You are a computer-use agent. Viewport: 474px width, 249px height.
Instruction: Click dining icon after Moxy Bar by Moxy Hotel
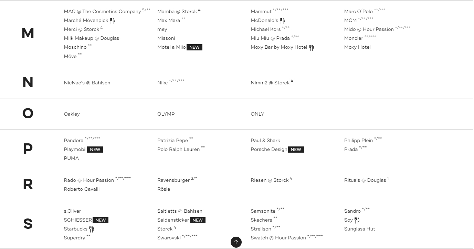click(311, 48)
